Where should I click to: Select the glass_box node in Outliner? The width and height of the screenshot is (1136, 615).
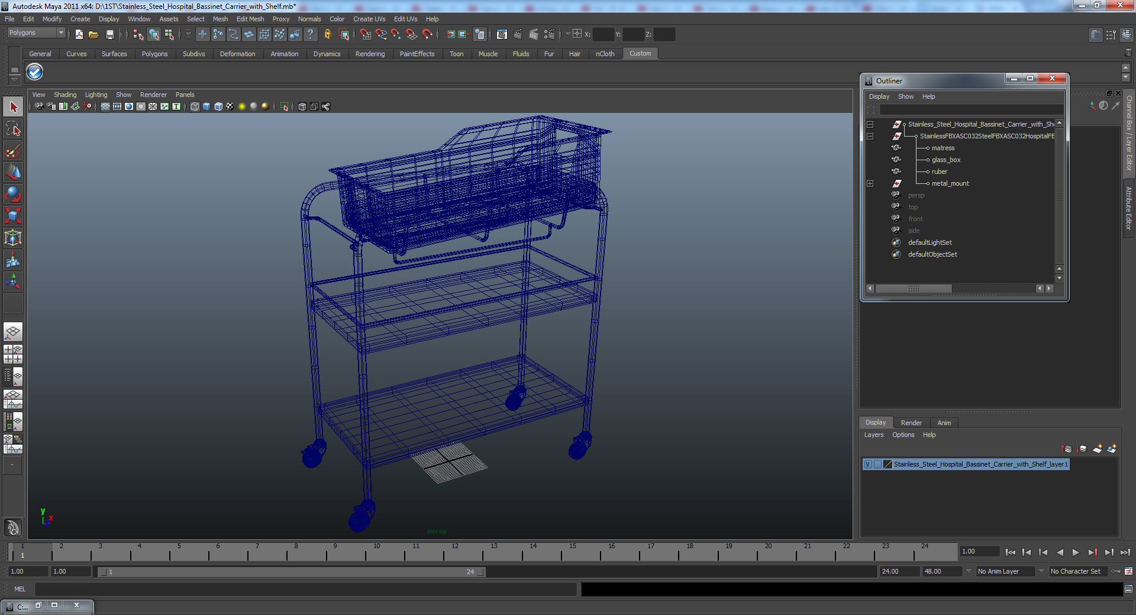(945, 160)
